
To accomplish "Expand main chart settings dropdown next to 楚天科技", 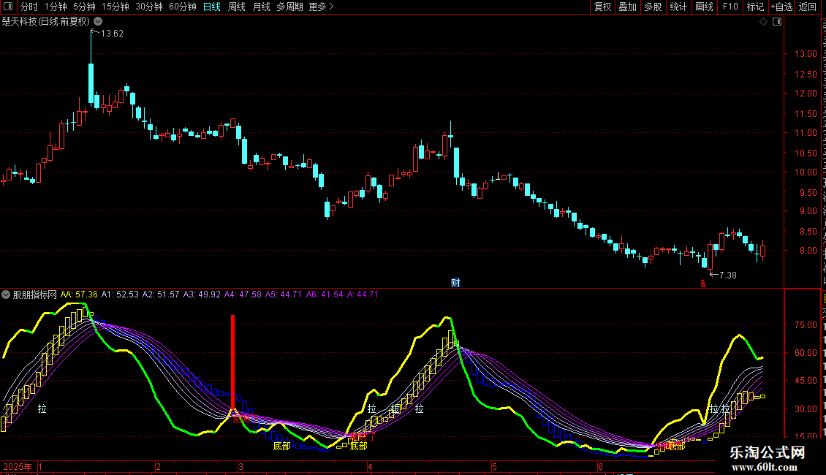I will coord(98,21).
